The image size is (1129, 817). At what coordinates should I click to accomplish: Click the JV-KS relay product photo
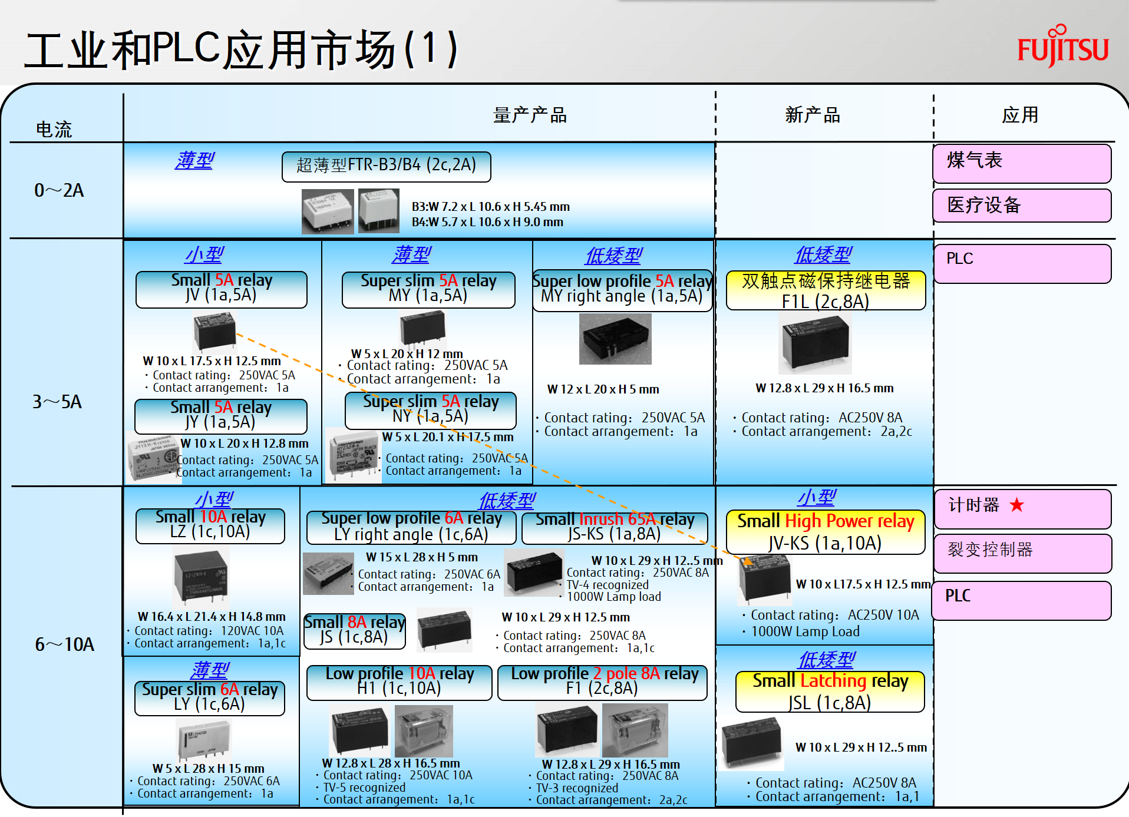point(765,580)
